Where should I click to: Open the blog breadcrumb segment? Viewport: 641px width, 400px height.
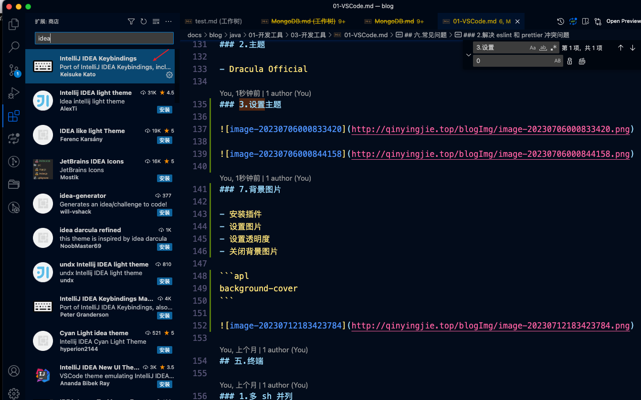tap(216, 35)
